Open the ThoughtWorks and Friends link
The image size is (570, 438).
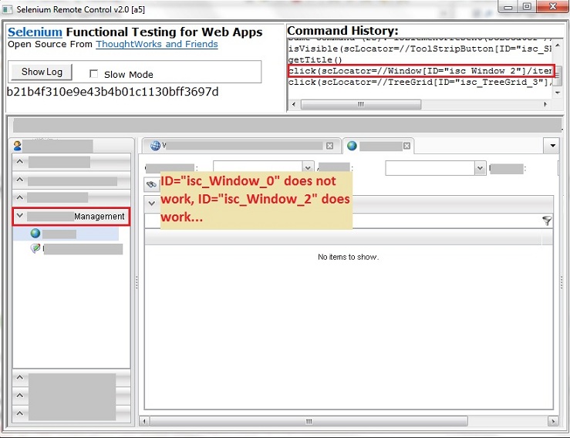[x=157, y=44]
